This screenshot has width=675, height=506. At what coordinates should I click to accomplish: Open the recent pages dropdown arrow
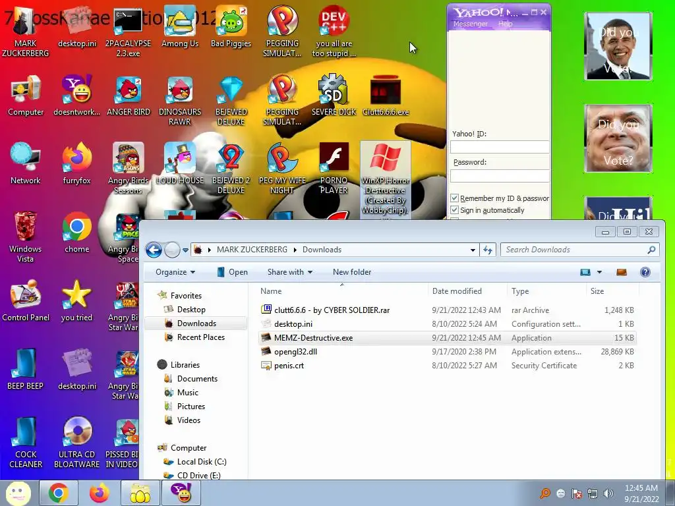tap(185, 250)
